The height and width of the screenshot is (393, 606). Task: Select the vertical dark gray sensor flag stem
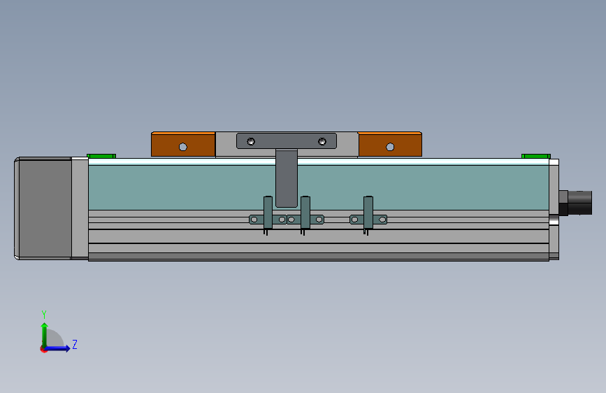pos(287,178)
